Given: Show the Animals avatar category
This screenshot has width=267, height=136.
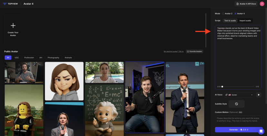Looking at the screenshot, I should pyautogui.click(x=68, y=58).
